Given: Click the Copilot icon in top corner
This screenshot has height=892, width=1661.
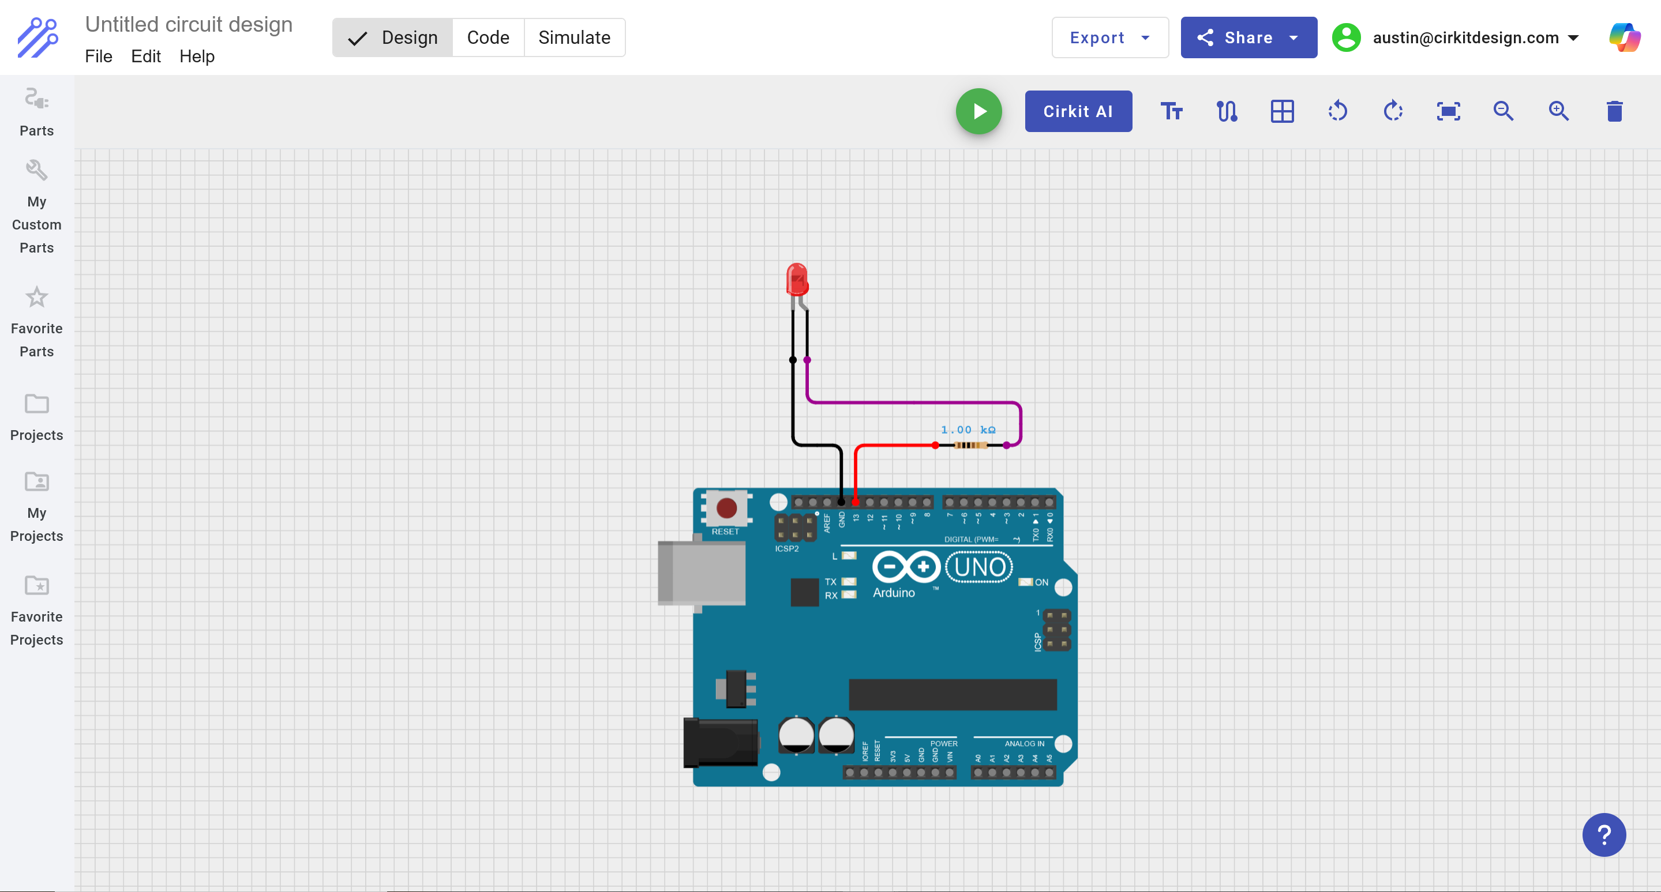Looking at the screenshot, I should tap(1625, 37).
